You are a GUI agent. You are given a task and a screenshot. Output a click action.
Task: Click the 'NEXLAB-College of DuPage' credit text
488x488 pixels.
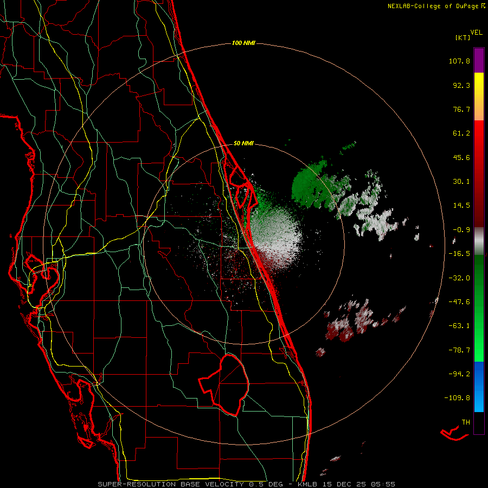point(433,6)
